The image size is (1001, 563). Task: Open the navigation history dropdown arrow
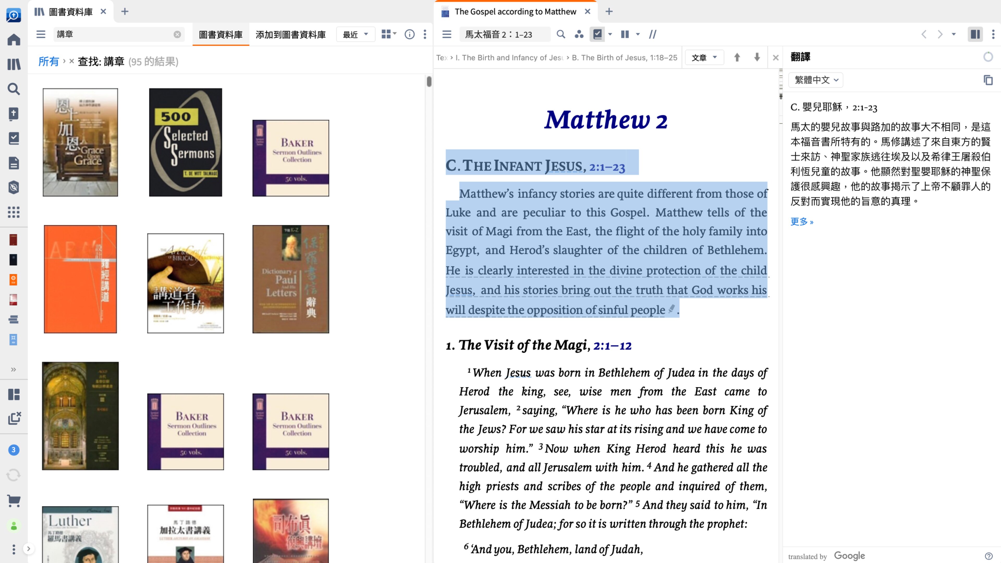tap(954, 34)
